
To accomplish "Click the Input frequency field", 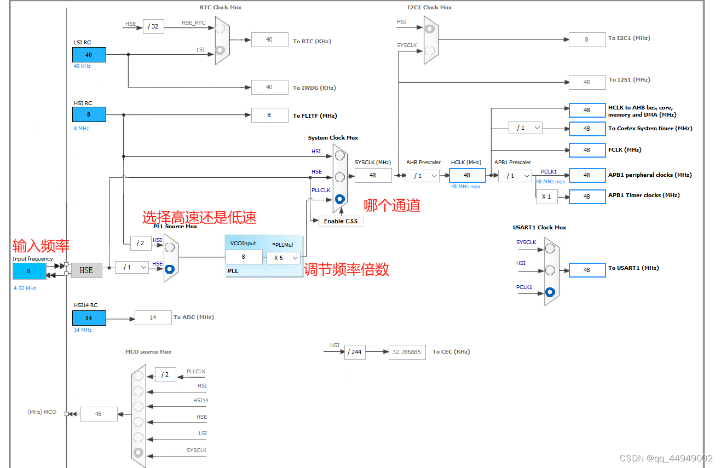I will point(30,271).
